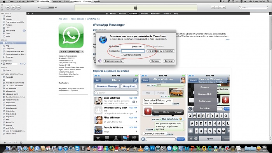This screenshot has height=153, width=272.
Task: Show or hide the artwork viewer button
Action: point(21,143)
